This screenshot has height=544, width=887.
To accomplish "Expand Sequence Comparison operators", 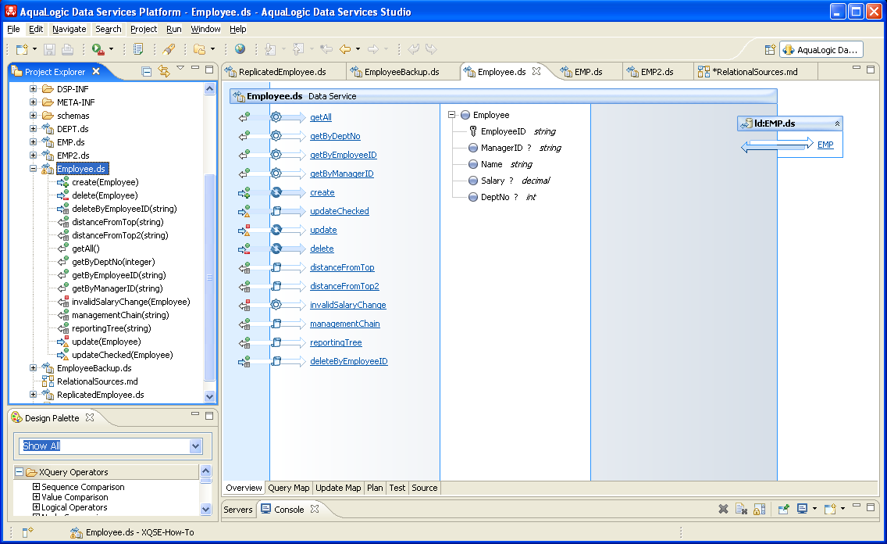I will click(36, 487).
